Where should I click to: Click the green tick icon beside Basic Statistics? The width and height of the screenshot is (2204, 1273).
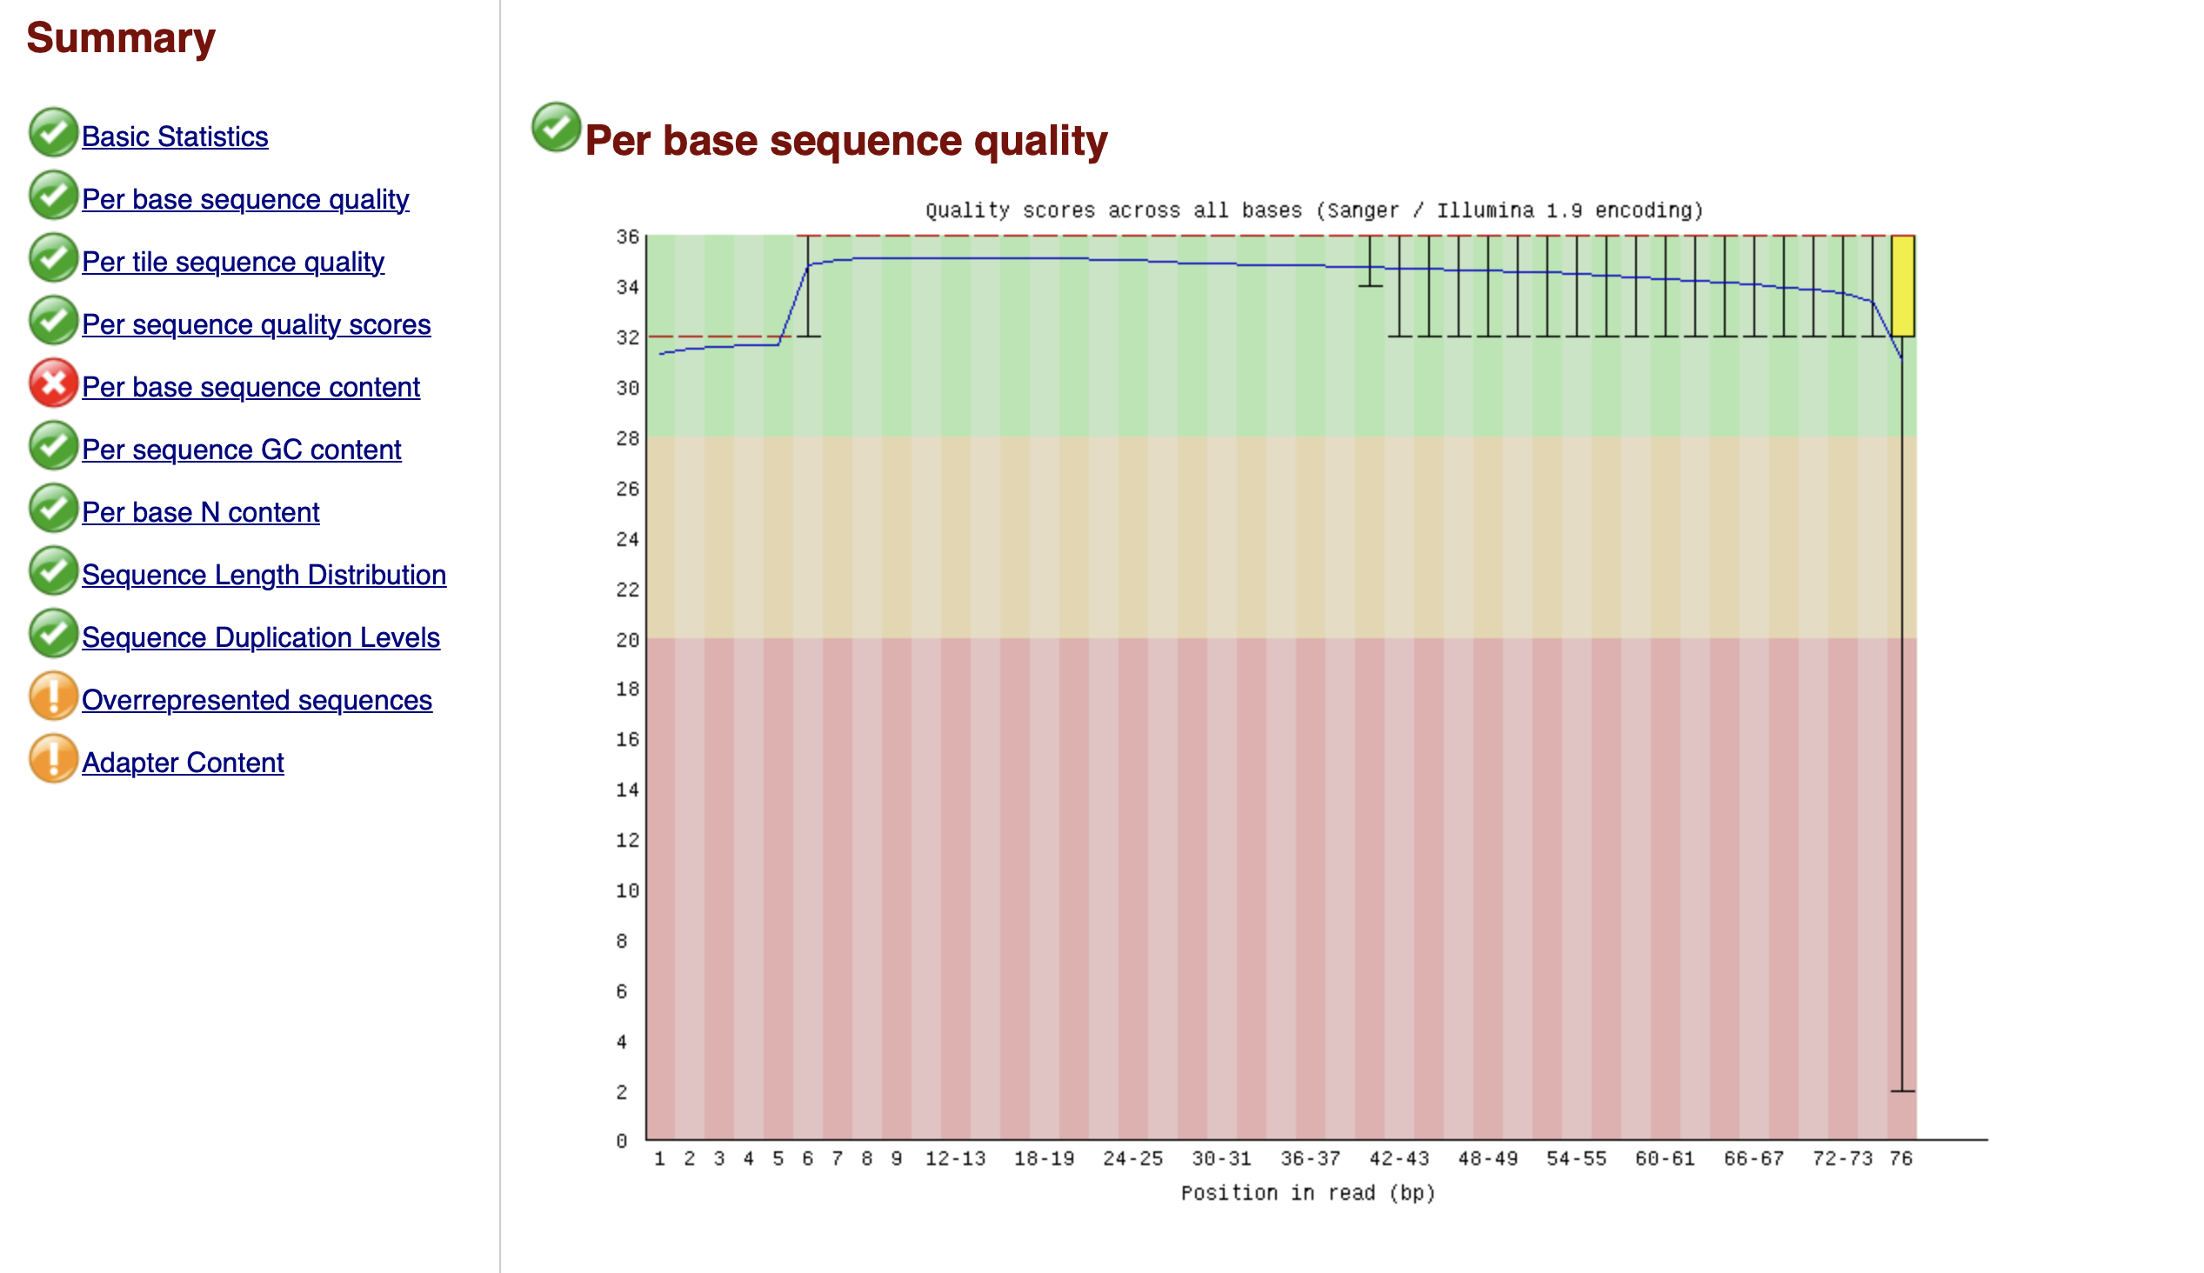[51, 136]
